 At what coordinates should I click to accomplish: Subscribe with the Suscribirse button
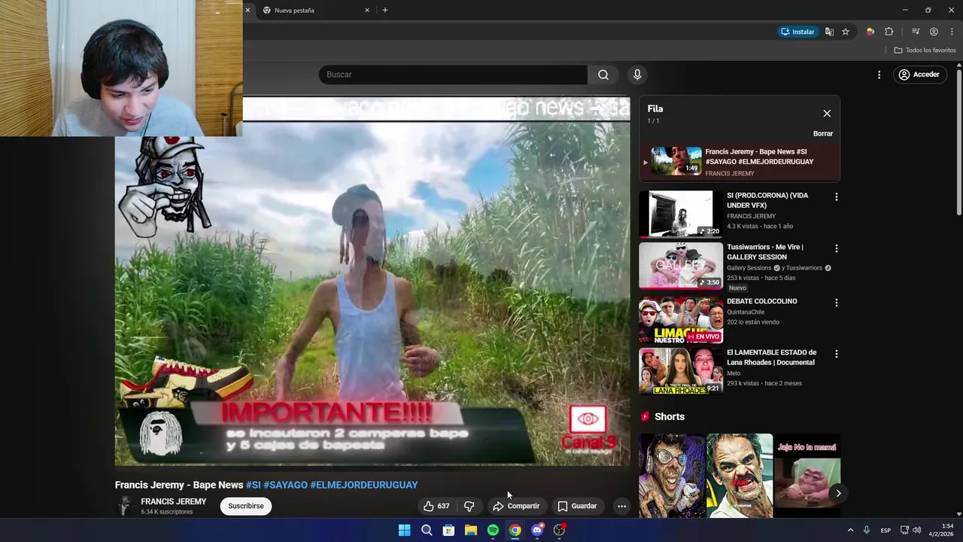246,506
